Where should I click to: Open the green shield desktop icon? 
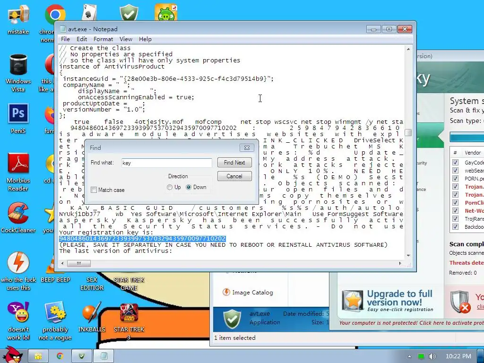(129, 12)
